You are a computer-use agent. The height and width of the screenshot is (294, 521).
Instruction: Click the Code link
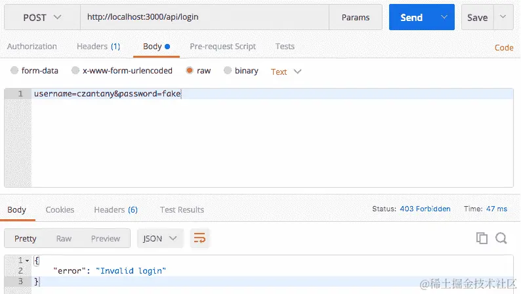pos(504,47)
